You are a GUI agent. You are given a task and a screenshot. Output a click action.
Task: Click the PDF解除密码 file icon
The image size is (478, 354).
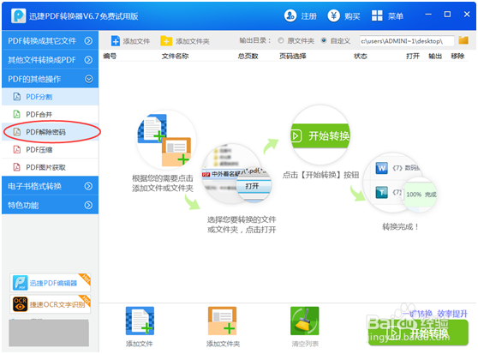click(x=17, y=132)
